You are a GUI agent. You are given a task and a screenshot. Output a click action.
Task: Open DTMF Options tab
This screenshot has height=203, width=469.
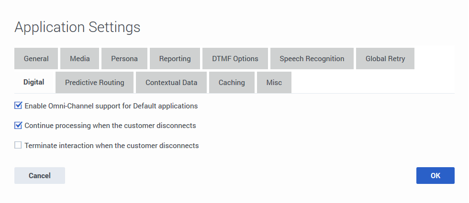point(235,58)
